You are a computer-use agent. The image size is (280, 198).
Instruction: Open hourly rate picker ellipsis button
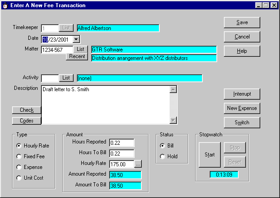click(x=138, y=164)
